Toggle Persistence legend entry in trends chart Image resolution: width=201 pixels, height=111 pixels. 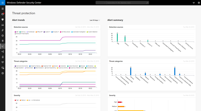[x=90, y=66]
